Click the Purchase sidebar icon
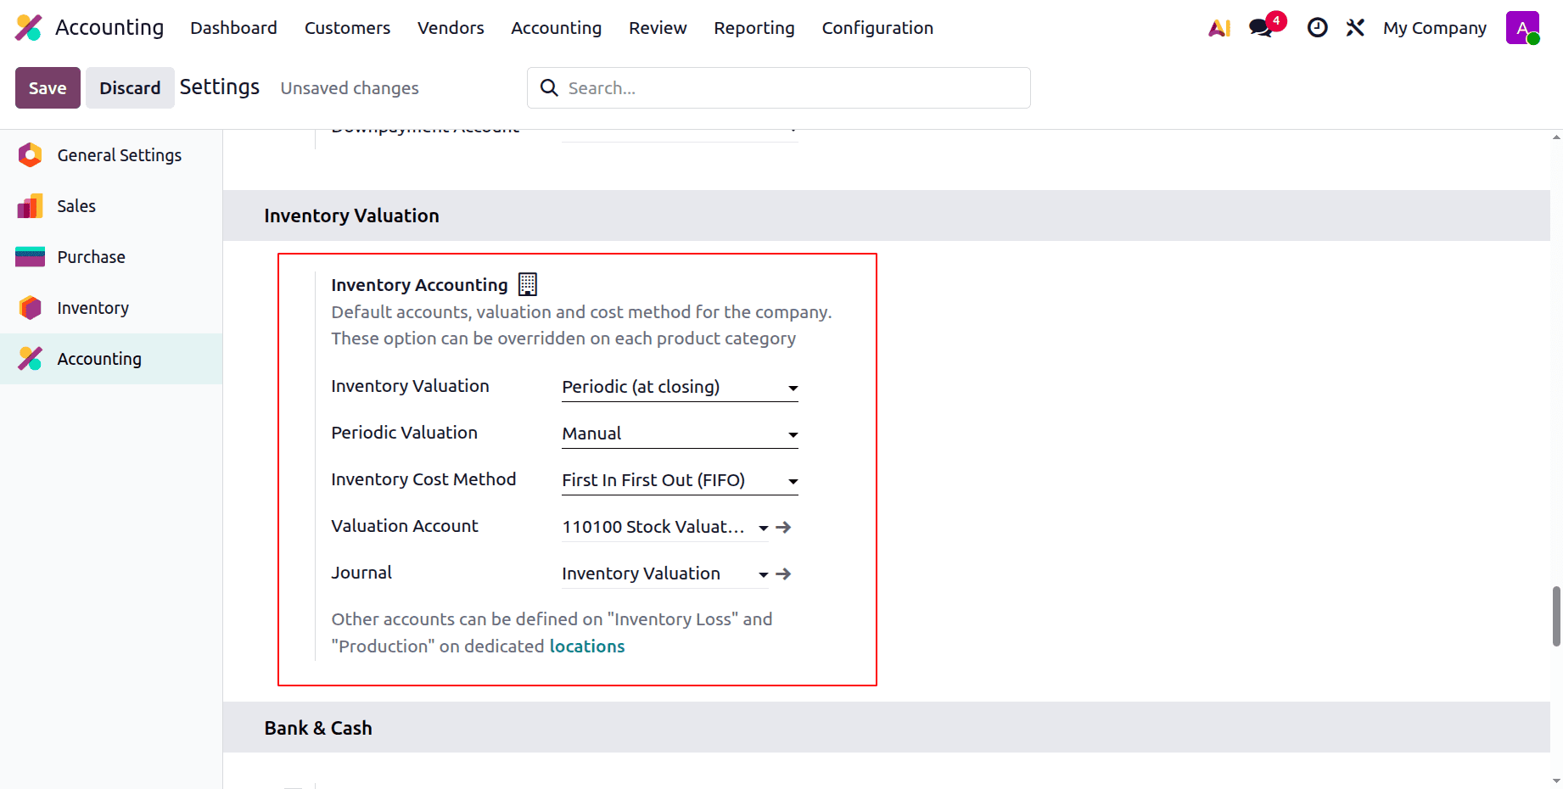This screenshot has height=789, width=1563. coord(30,257)
